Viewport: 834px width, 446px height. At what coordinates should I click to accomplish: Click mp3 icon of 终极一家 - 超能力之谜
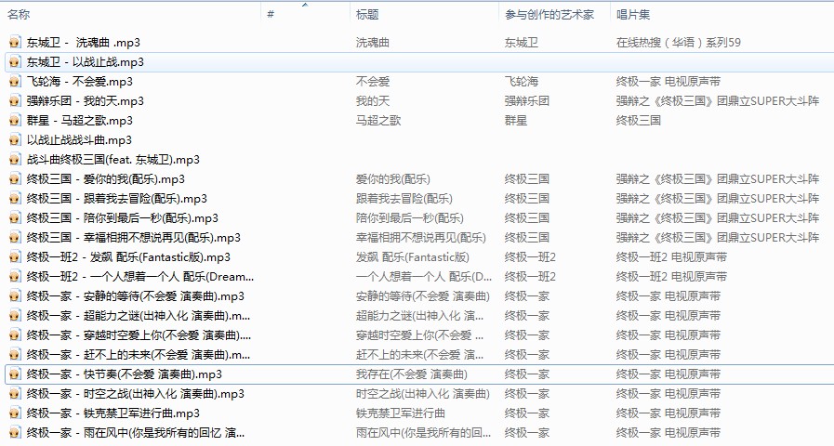[16, 316]
